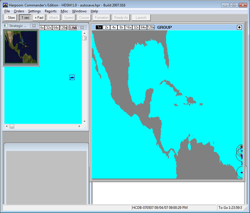The width and height of the screenshot is (250, 213).
Task: Open the File menu
Action: pos(7,11)
